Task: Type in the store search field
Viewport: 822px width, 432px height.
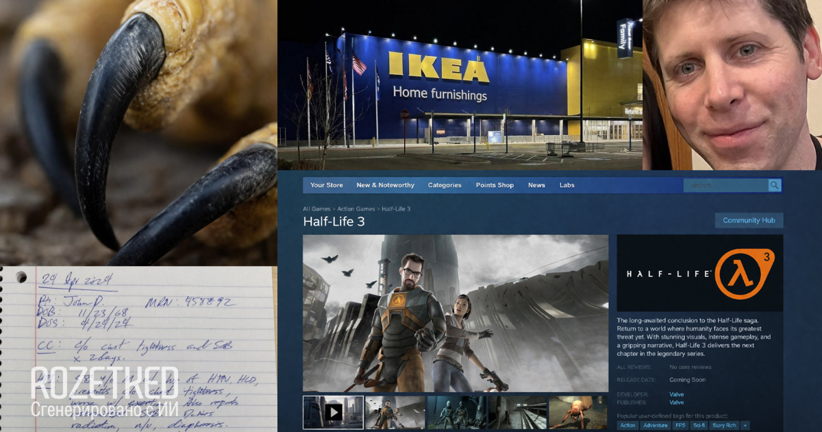Action: point(725,185)
